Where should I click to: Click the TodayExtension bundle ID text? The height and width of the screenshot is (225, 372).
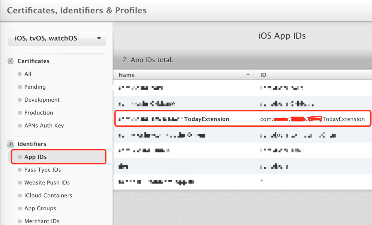point(312,119)
